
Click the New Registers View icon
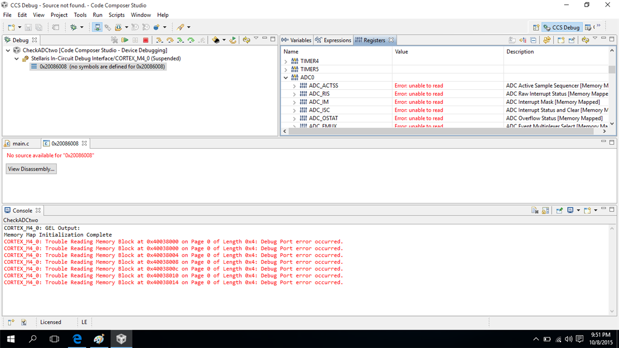[x=561, y=40]
